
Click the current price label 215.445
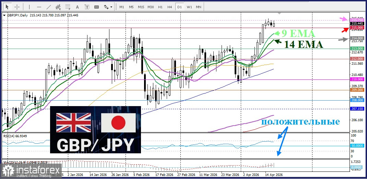[x=357, y=24]
